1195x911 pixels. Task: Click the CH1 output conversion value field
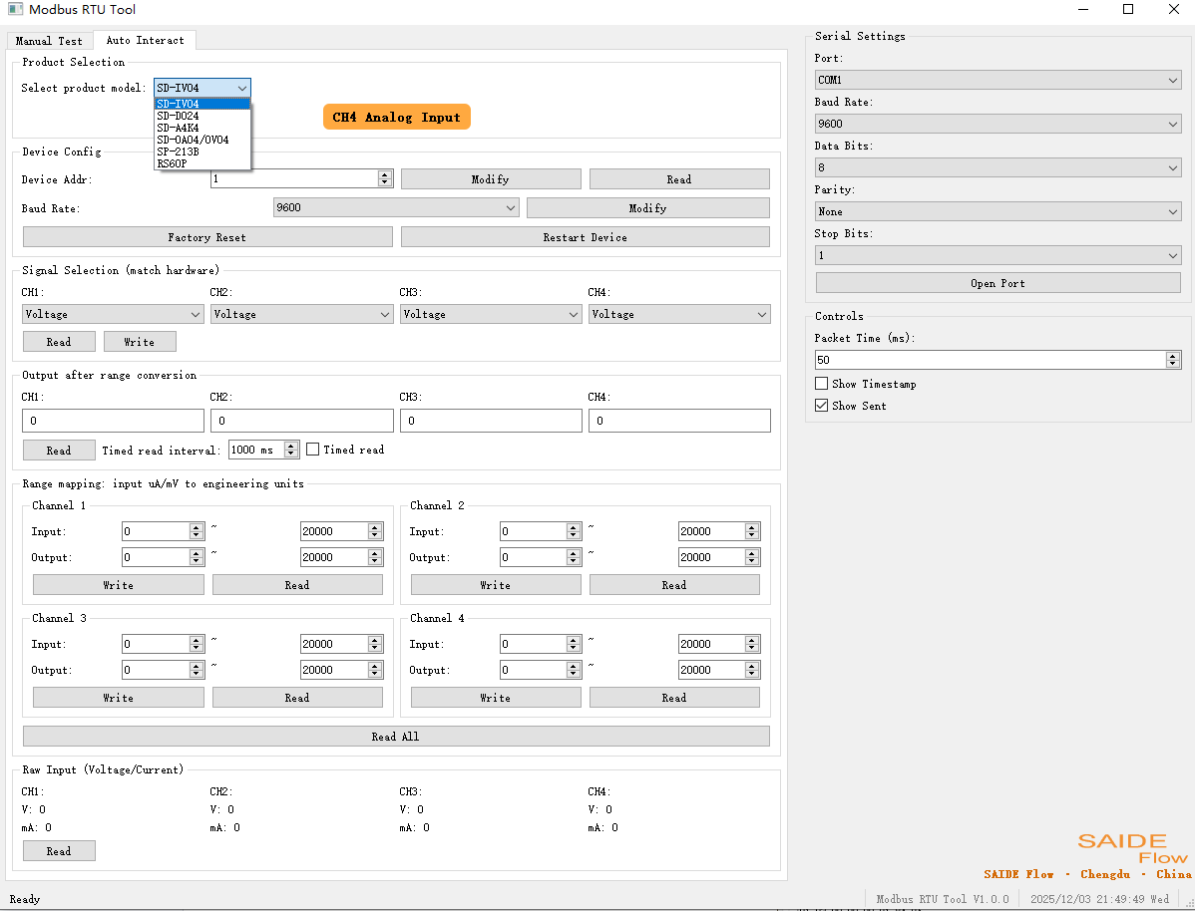point(113,420)
